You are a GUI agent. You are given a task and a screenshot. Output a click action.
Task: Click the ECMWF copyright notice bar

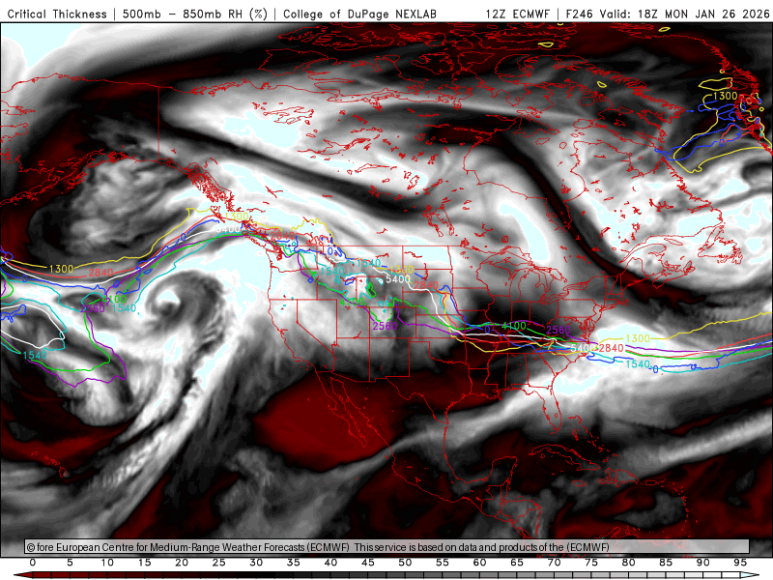click(x=387, y=547)
